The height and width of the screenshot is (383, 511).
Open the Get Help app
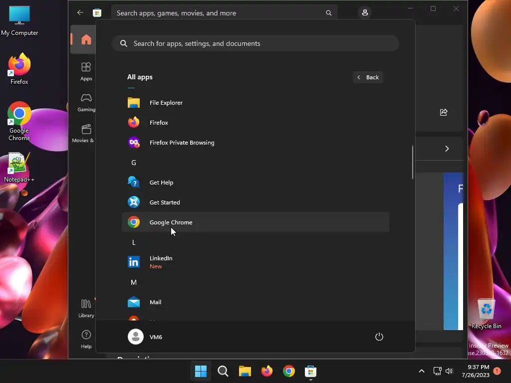point(255,183)
